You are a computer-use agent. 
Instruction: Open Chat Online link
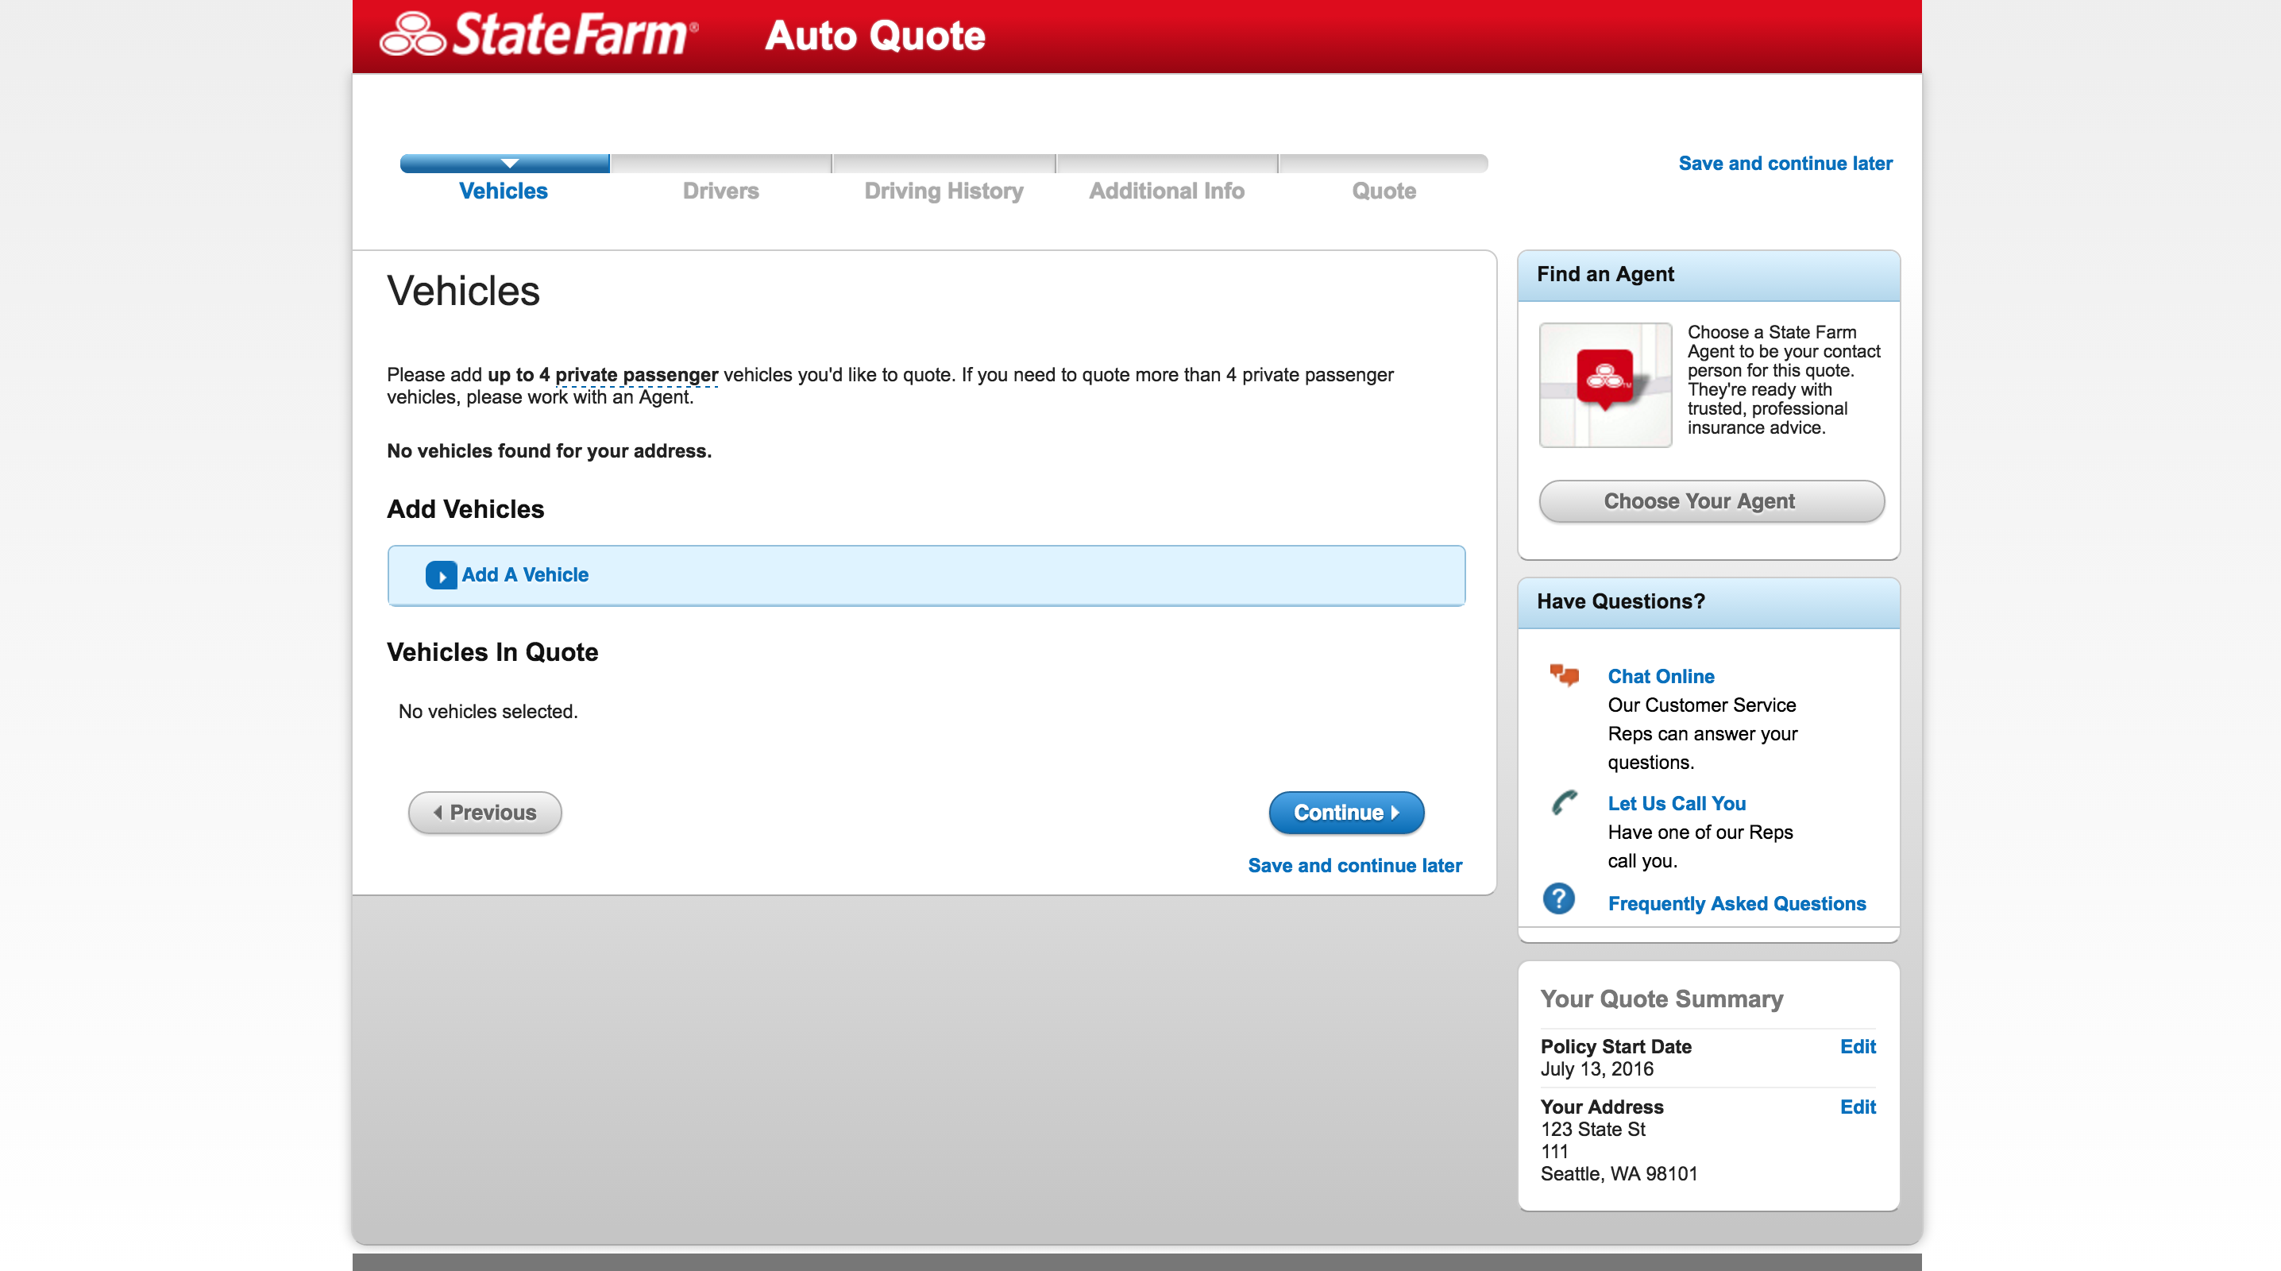[1662, 676]
